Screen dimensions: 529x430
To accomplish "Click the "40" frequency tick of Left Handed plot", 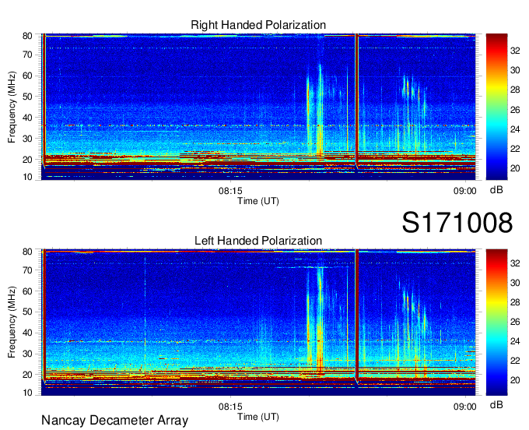I will point(27,333).
